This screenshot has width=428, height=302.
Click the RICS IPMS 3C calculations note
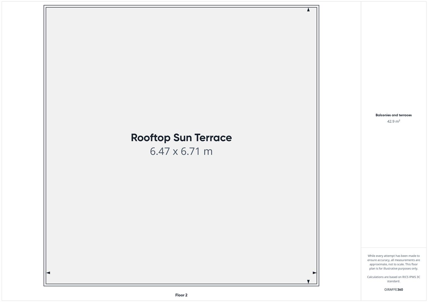(393, 279)
